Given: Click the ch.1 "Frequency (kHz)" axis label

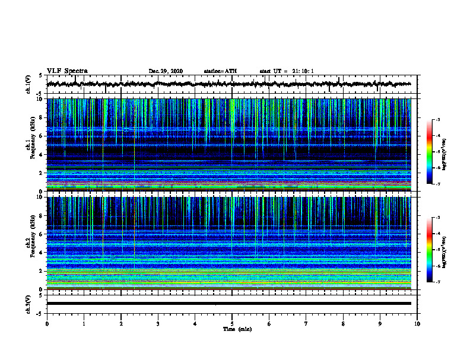Looking at the screenshot, I should click(33, 138).
